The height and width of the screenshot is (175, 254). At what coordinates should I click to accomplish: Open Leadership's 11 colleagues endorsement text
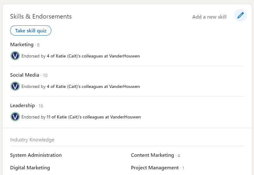point(81,117)
